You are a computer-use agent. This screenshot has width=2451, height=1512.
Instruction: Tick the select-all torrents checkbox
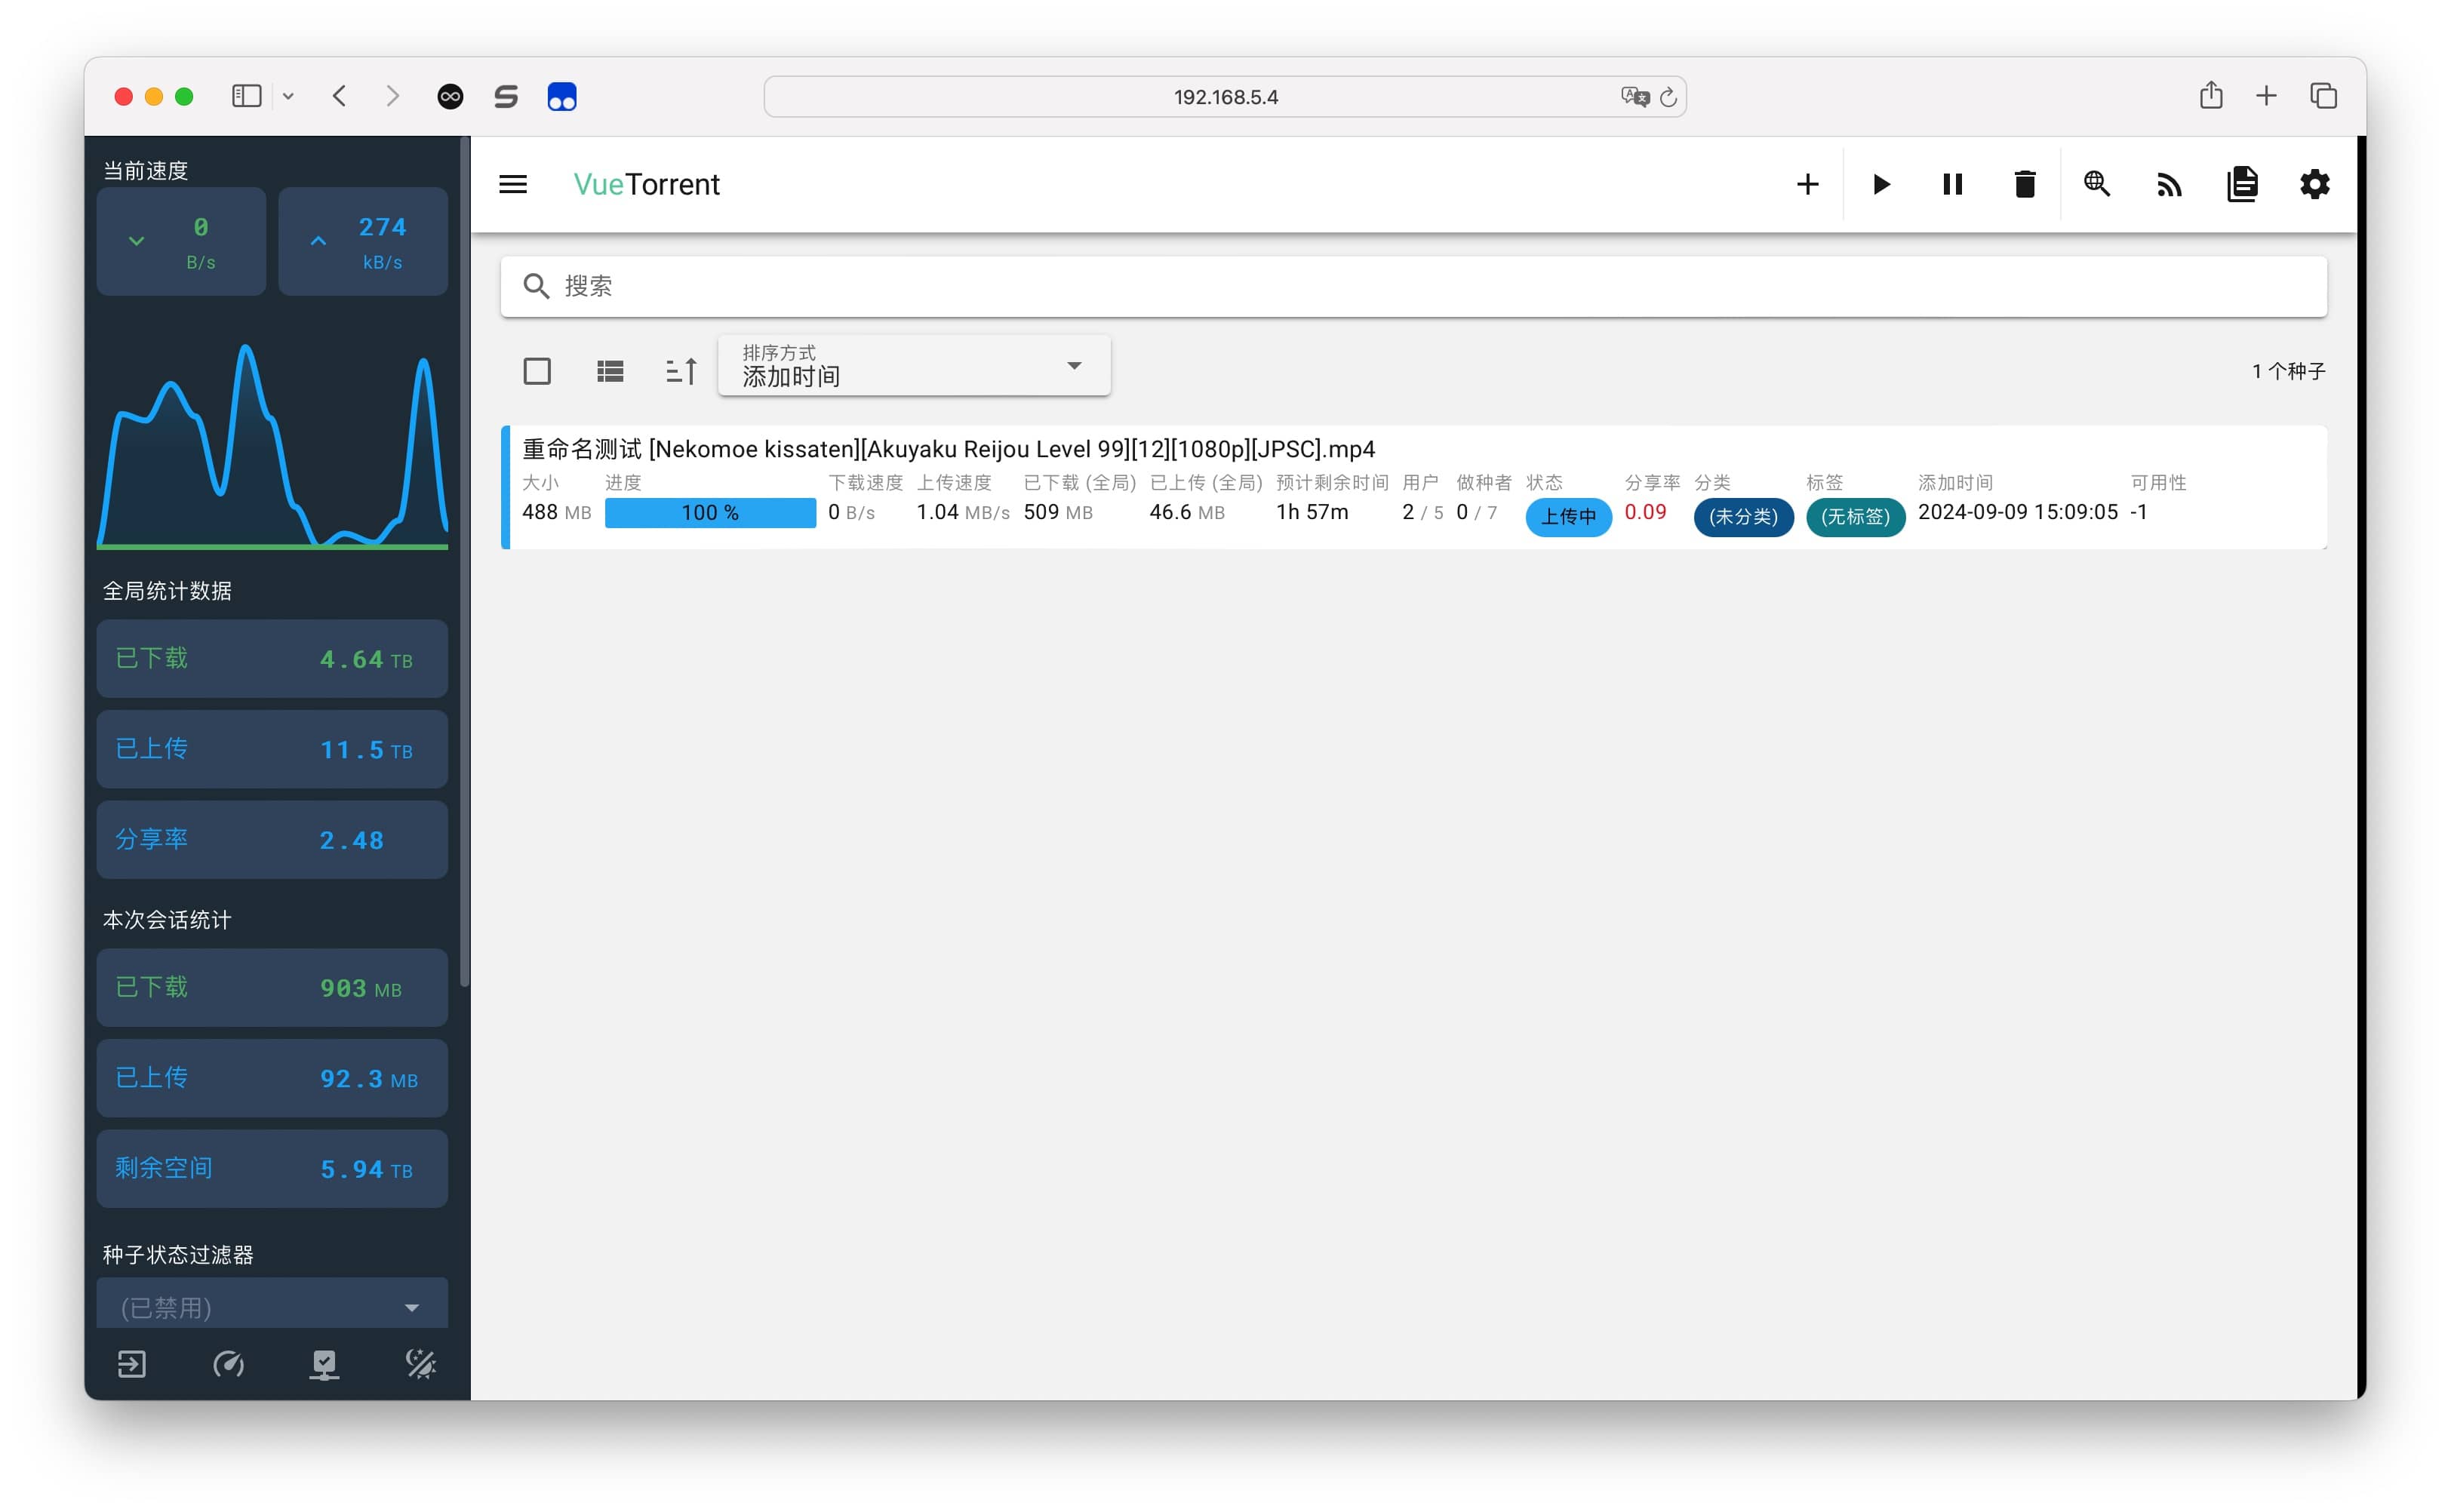click(537, 371)
